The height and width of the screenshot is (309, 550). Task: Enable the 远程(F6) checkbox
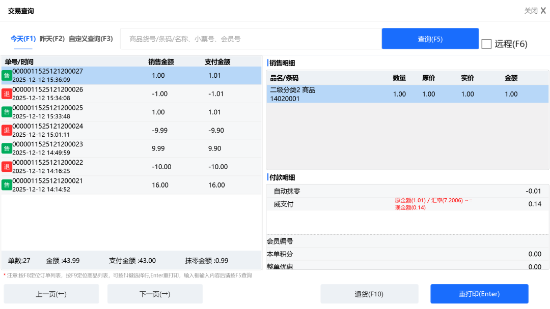486,44
